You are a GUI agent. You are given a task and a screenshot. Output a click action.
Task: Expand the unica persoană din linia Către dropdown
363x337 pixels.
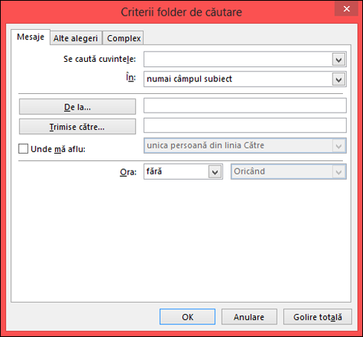coord(245,145)
